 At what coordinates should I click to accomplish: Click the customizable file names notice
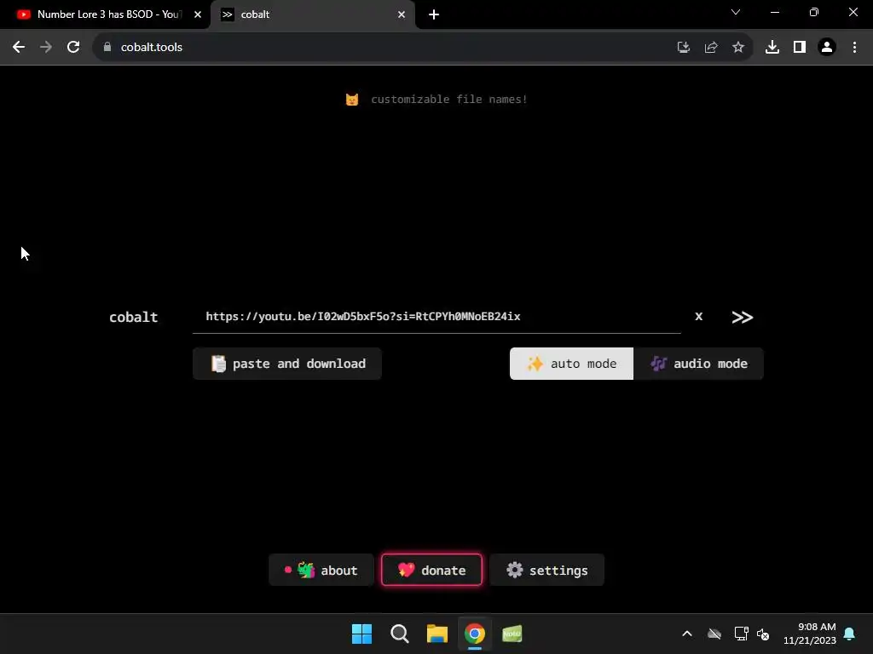pyautogui.click(x=436, y=100)
